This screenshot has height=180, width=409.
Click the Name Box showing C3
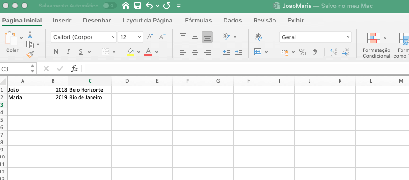[x=15, y=69]
